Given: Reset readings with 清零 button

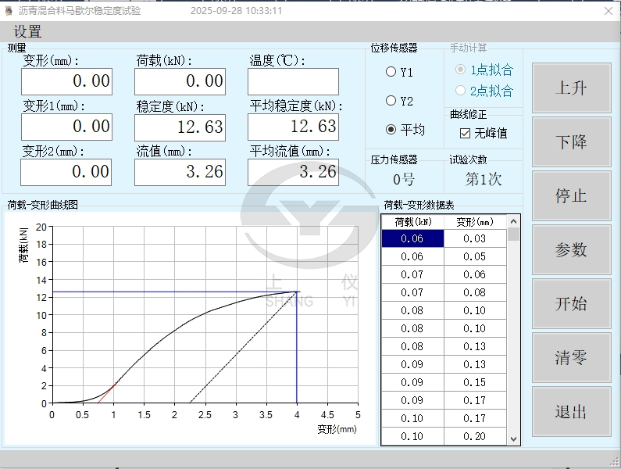Looking at the screenshot, I should click(571, 357).
